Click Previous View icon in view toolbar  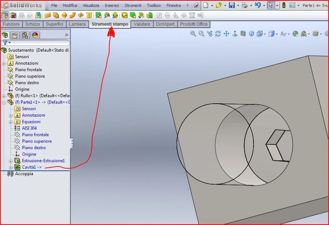coord(209,34)
